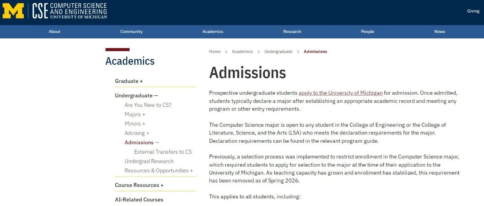484x206 pixels.
Task: Open Are You New to CS? page
Action: 148,105
